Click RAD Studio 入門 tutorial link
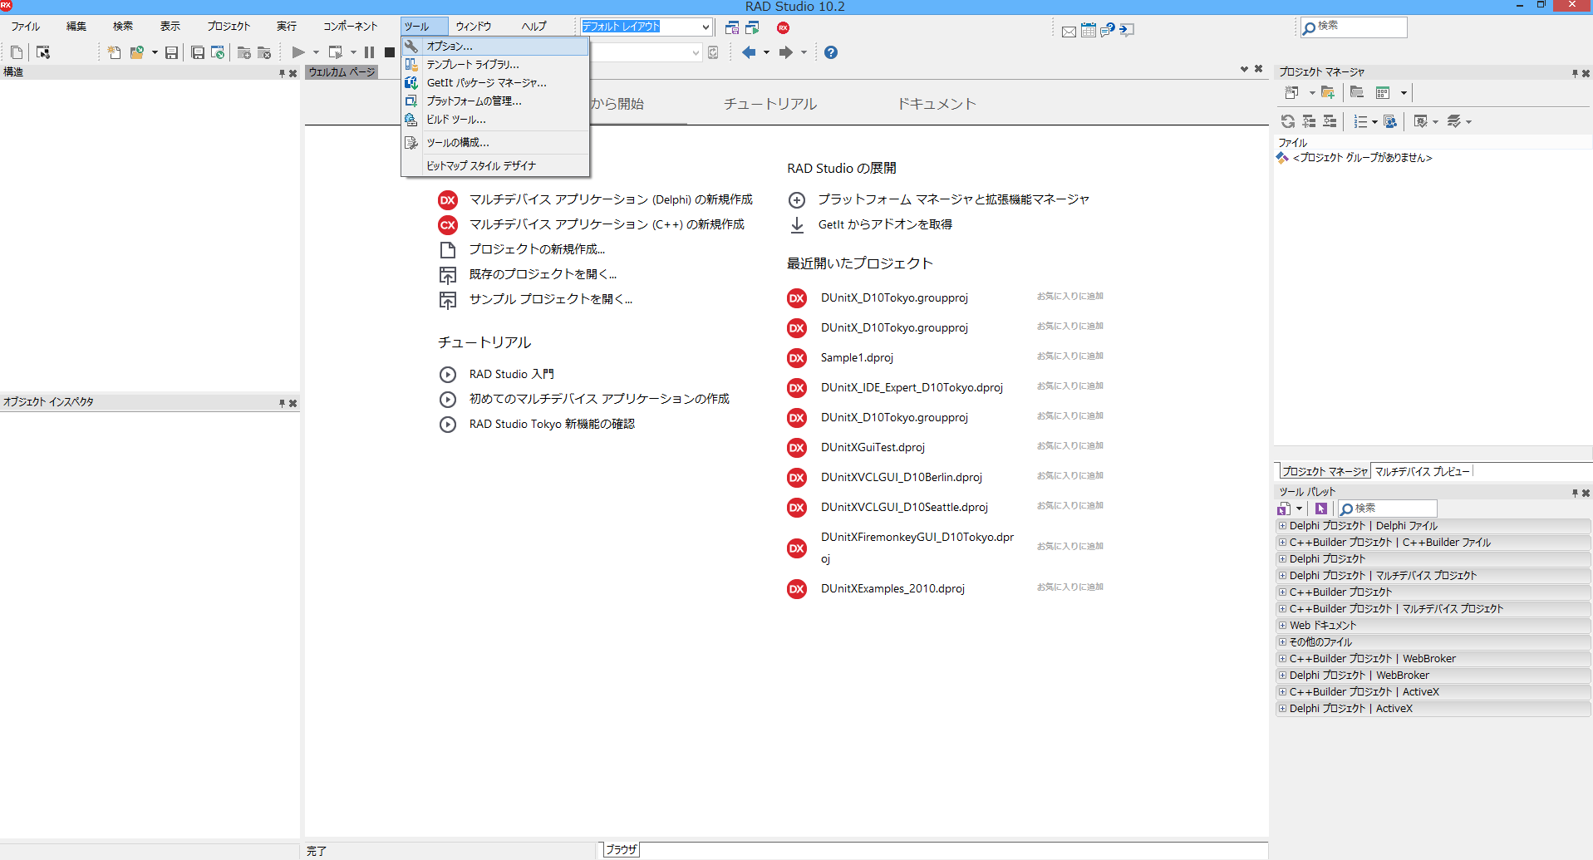 512,374
